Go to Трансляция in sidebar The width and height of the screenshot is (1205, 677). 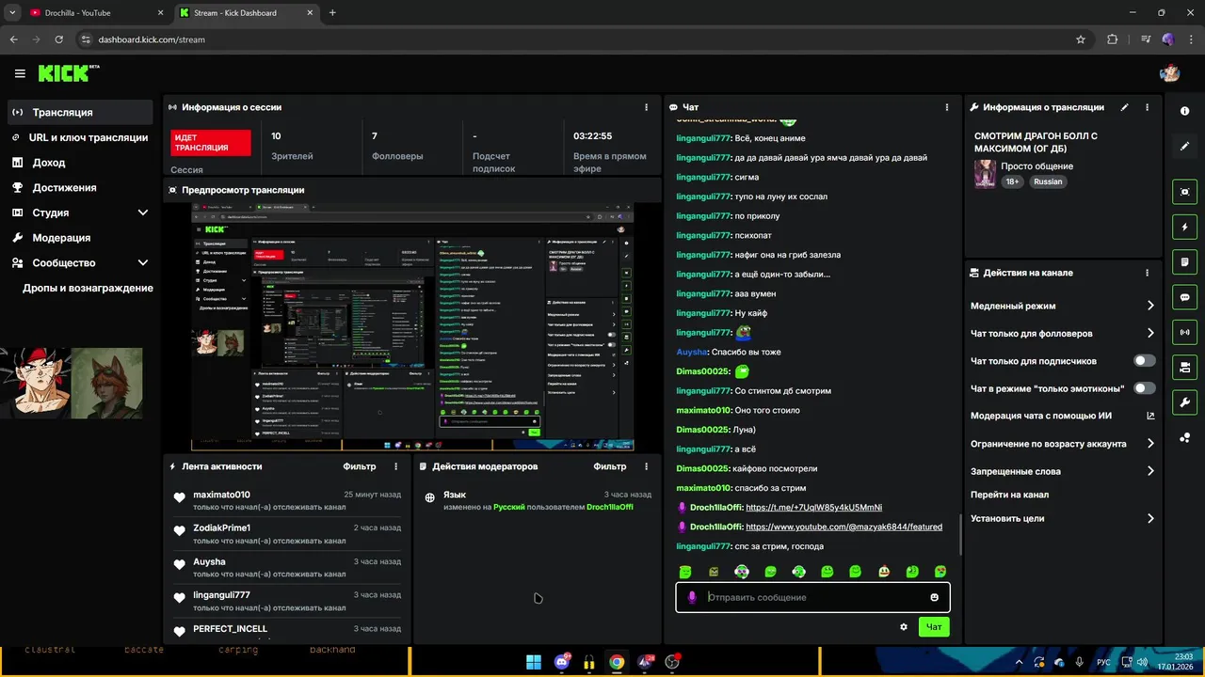(x=79, y=112)
